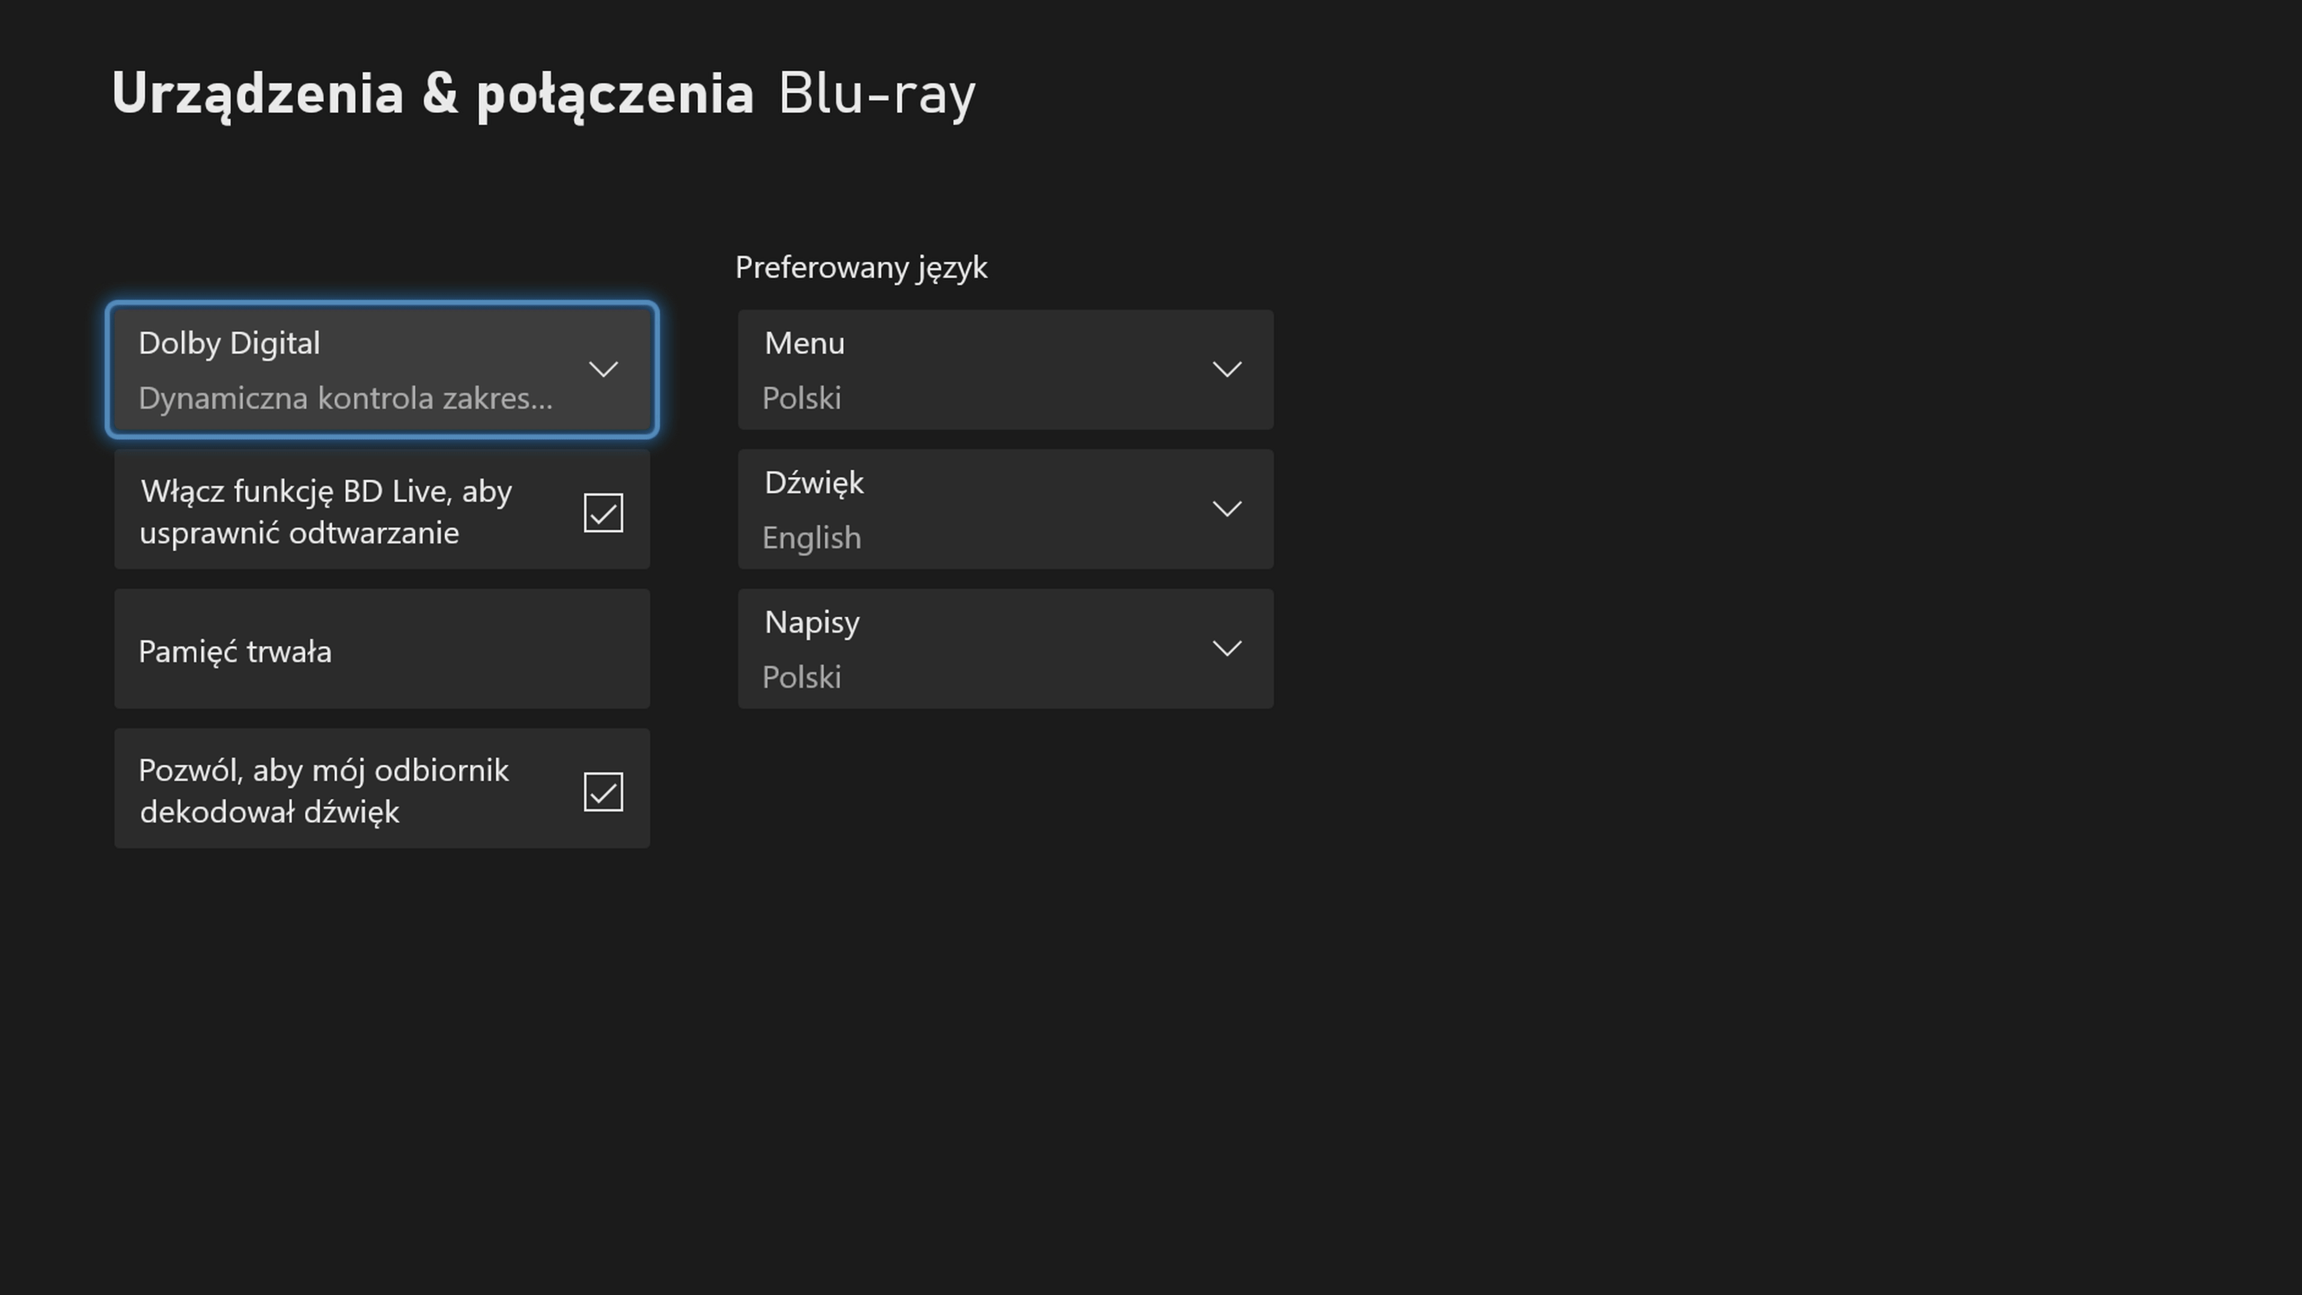Expand the Napisy subtitle language dropdown

(x=1005, y=649)
